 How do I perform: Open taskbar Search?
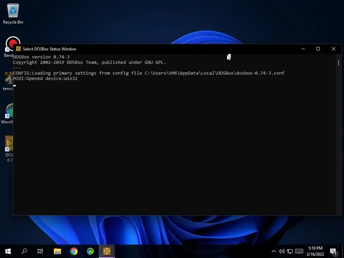pyautogui.click(x=24, y=251)
